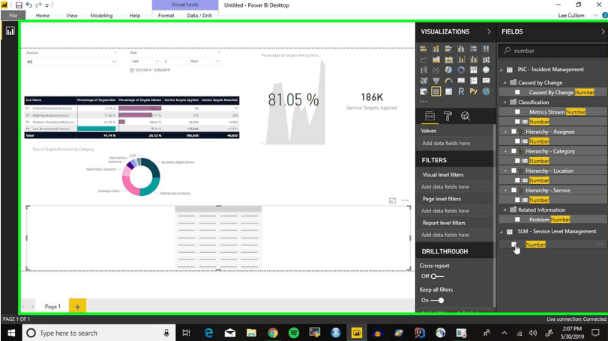Add a new page with plus button
The height and width of the screenshot is (341, 608).
pos(77,307)
